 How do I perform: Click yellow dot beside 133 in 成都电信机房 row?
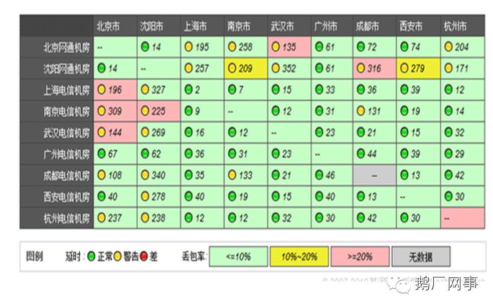[232, 175]
